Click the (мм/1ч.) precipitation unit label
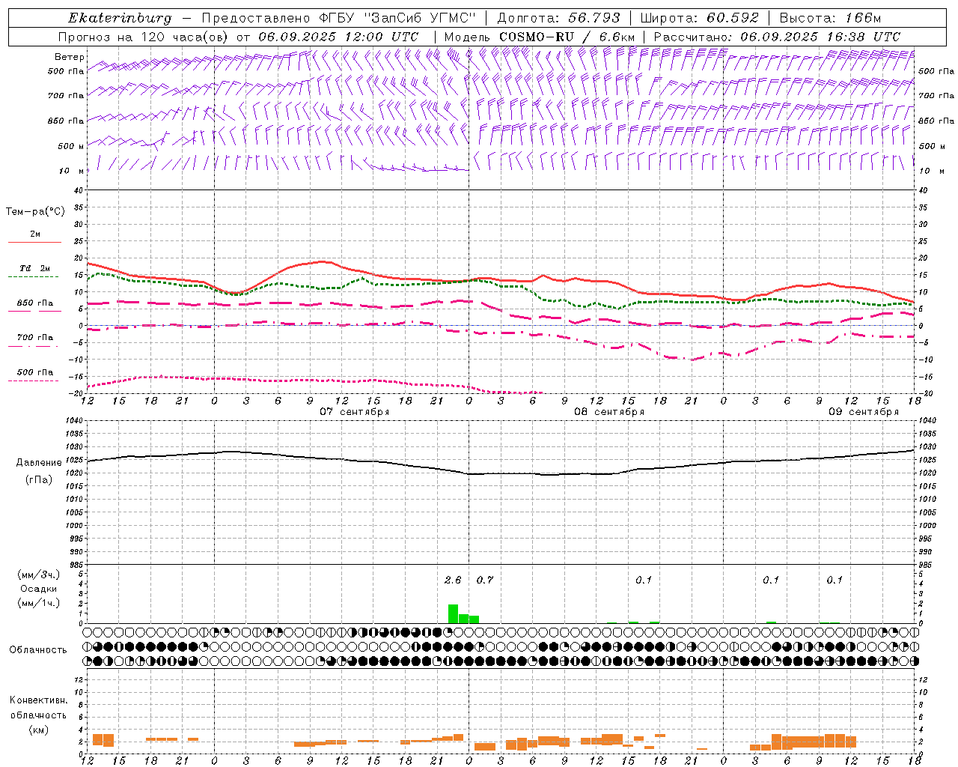 pos(38,604)
